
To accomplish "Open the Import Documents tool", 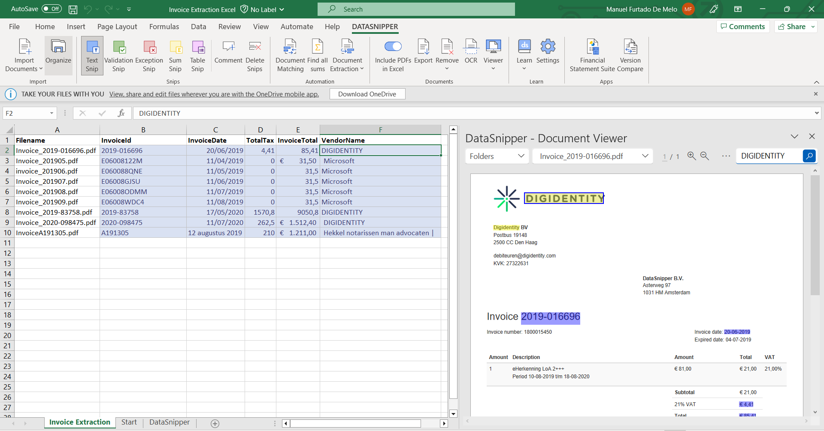I will [x=24, y=56].
